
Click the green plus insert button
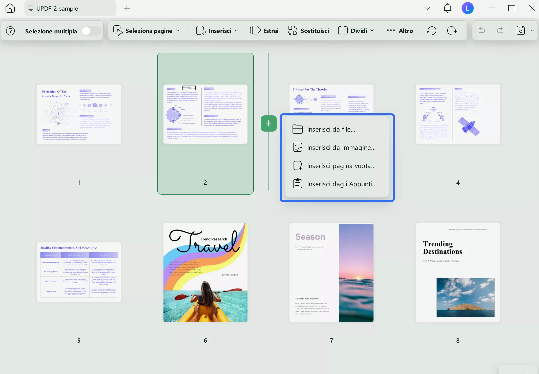tap(268, 123)
